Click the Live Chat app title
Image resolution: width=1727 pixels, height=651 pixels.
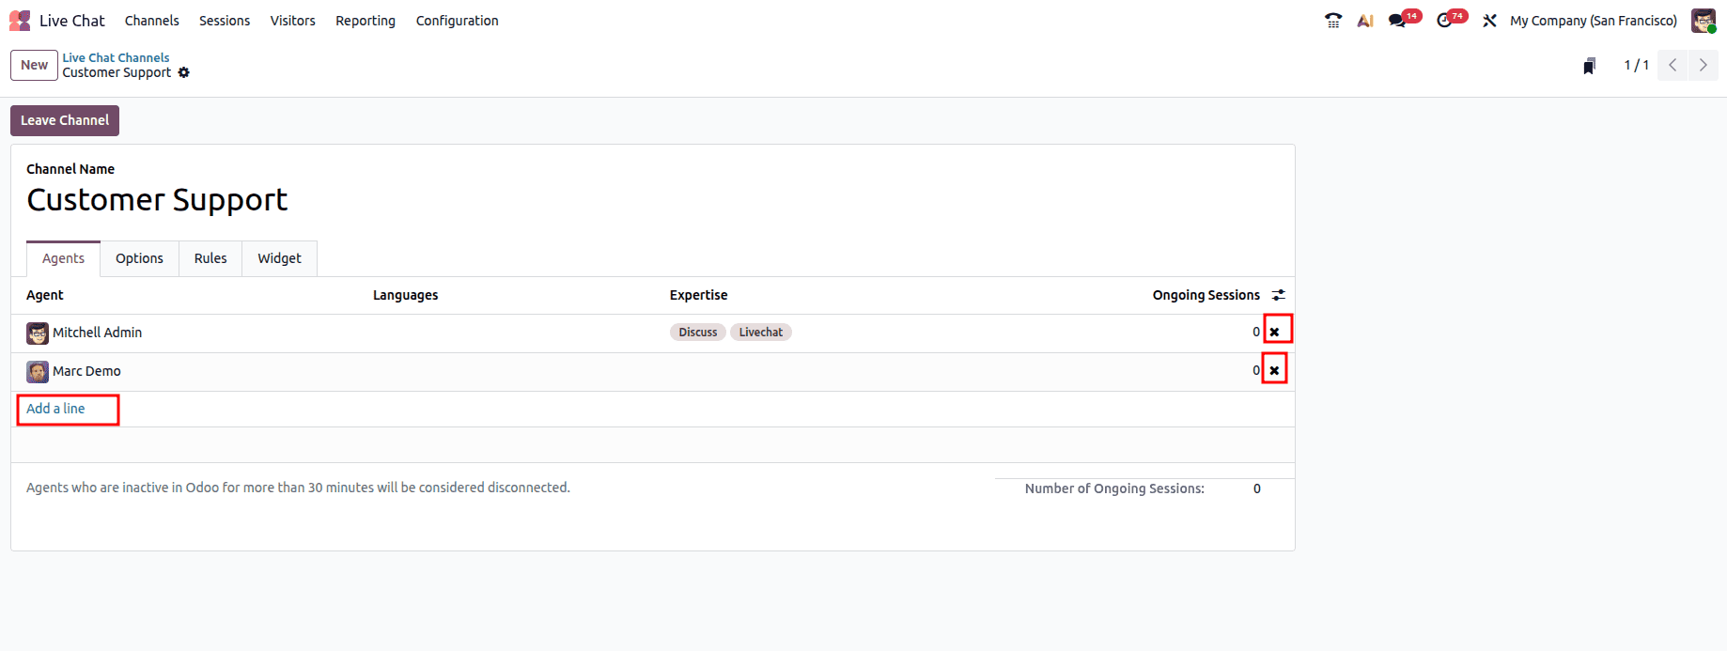(72, 21)
